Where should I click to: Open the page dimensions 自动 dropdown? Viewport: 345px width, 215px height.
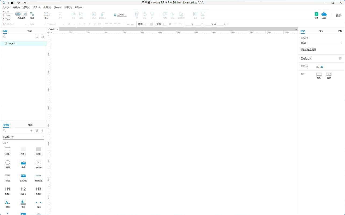[321, 43]
